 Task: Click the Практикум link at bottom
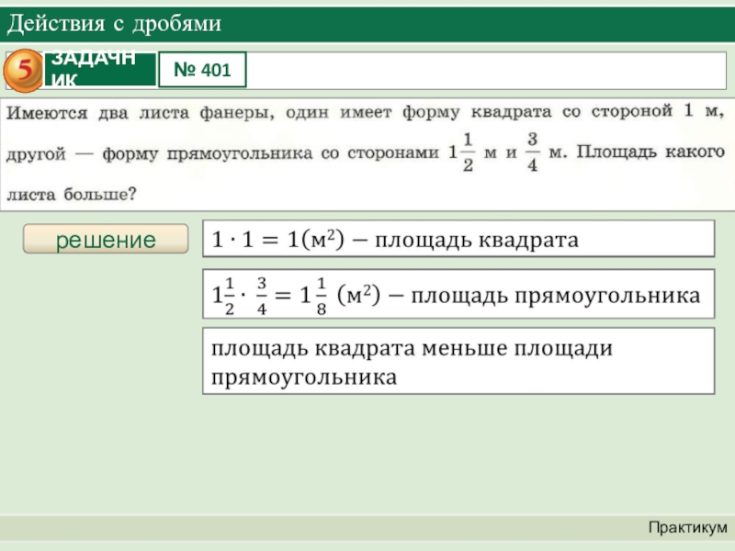[x=687, y=527]
